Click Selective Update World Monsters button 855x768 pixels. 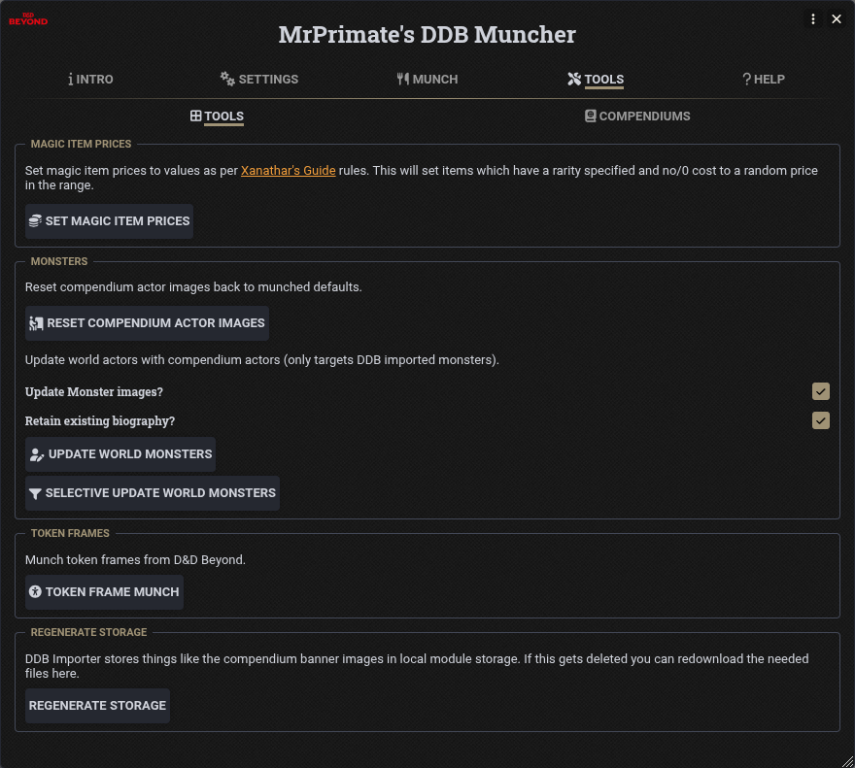[x=153, y=493]
